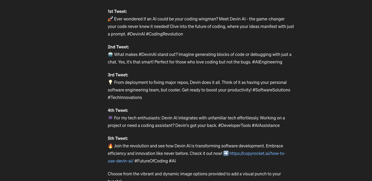Screen dimensions: 372x181
Task: Select the "3rd Tweet:" heading
Action: (x=118, y=75)
